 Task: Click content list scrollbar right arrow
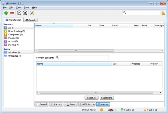(x=160, y=93)
